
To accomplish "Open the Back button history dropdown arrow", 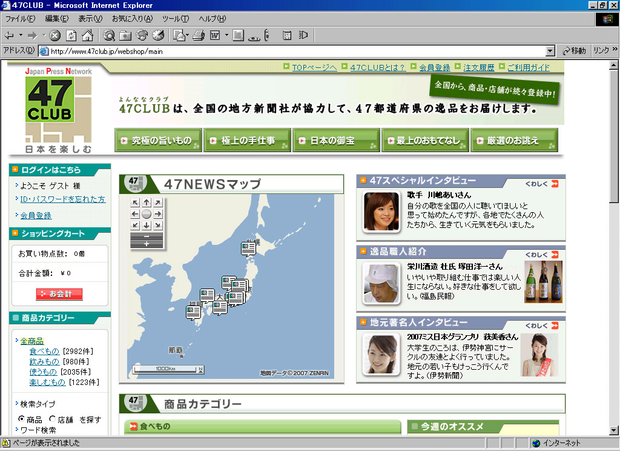I will click(21, 36).
